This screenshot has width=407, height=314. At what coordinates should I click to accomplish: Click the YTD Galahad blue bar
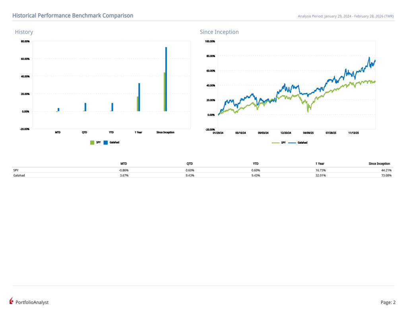click(x=112, y=107)
